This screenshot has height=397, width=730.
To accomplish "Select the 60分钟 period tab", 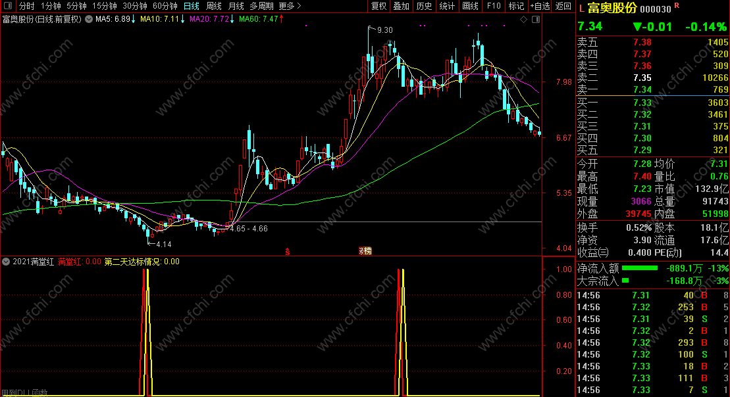I will [165, 6].
